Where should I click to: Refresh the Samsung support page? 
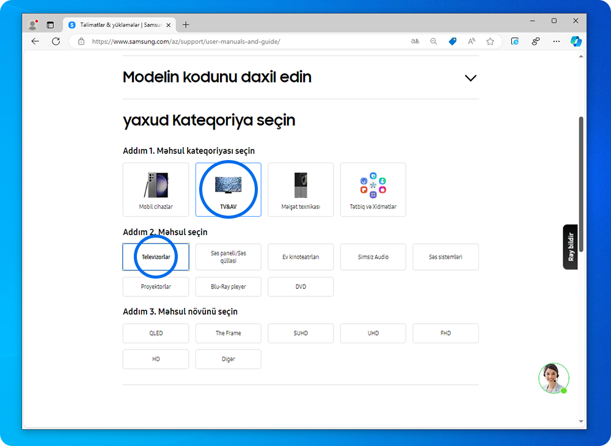pyautogui.click(x=56, y=42)
